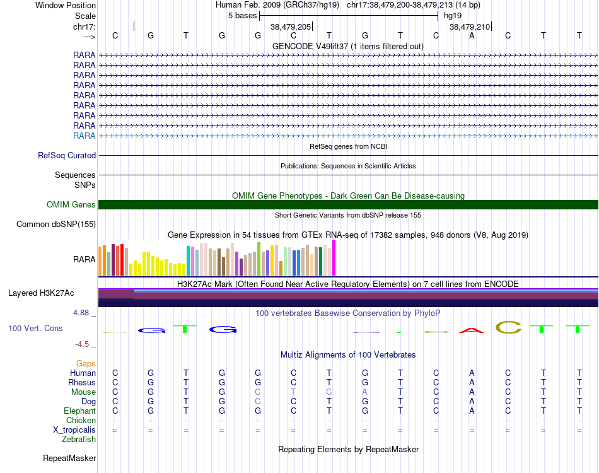Click the -4.5 lower scale value
Image resolution: width=599 pixels, height=473 pixels.
click(x=82, y=344)
